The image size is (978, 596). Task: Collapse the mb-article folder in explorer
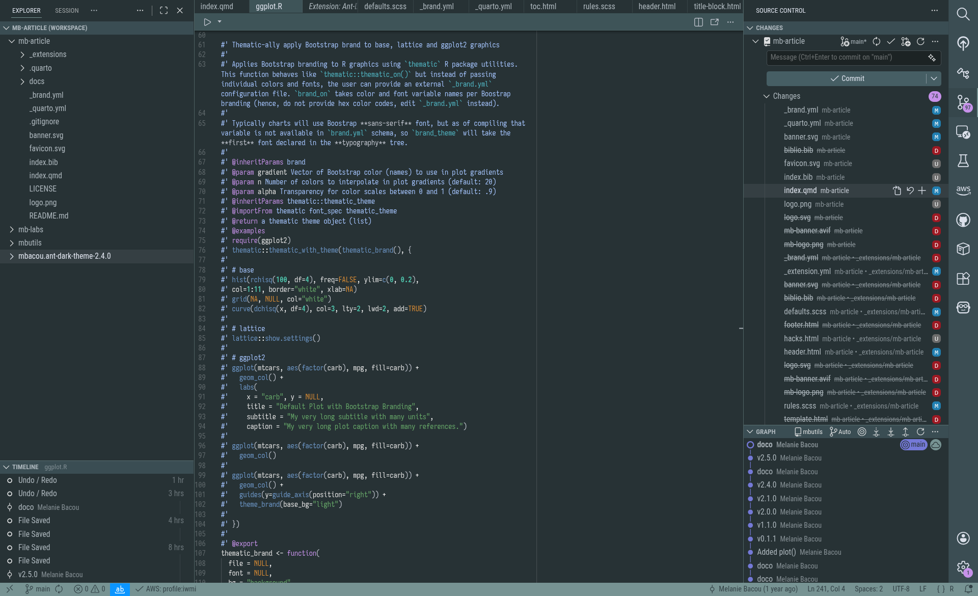11,41
